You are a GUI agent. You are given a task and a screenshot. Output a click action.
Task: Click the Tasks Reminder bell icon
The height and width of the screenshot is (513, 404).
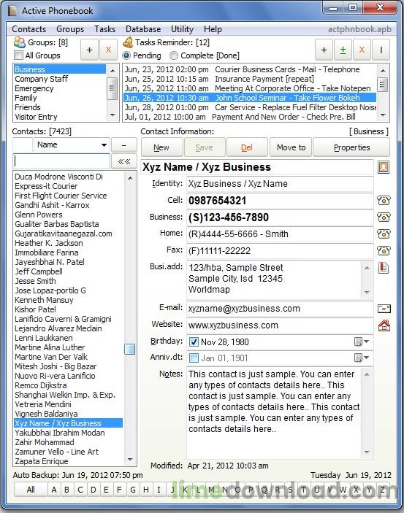tap(128, 42)
